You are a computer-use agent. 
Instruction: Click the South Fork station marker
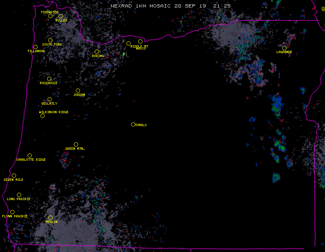50,40
